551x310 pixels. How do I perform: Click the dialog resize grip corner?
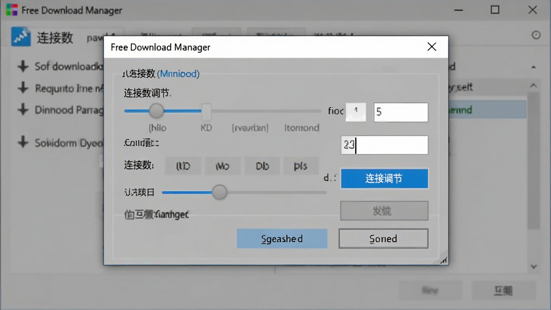pos(444,260)
